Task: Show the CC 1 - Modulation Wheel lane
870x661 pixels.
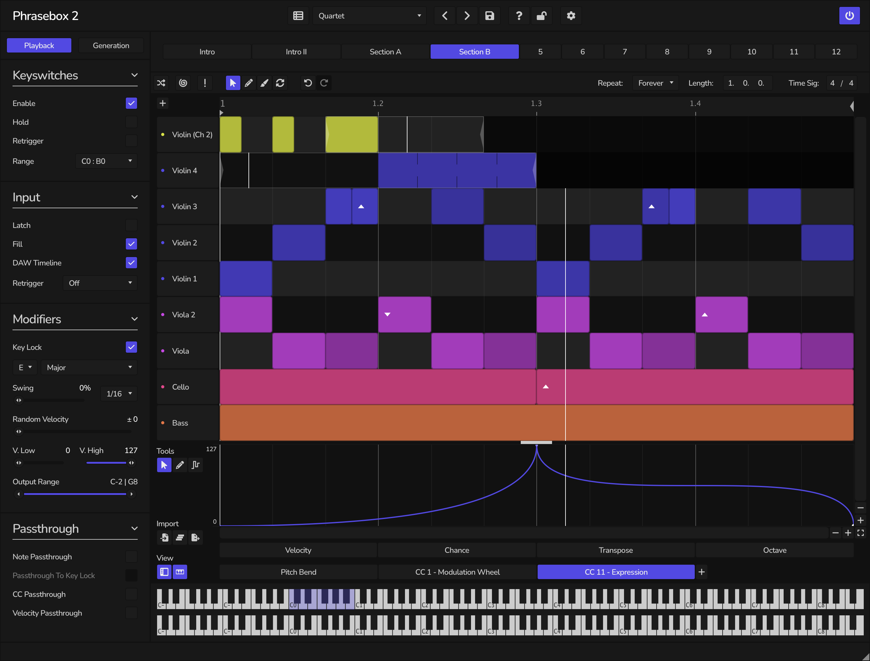Action: [x=457, y=572]
